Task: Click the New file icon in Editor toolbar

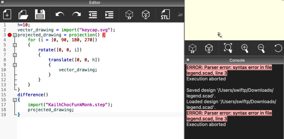Action: coord(7,15)
